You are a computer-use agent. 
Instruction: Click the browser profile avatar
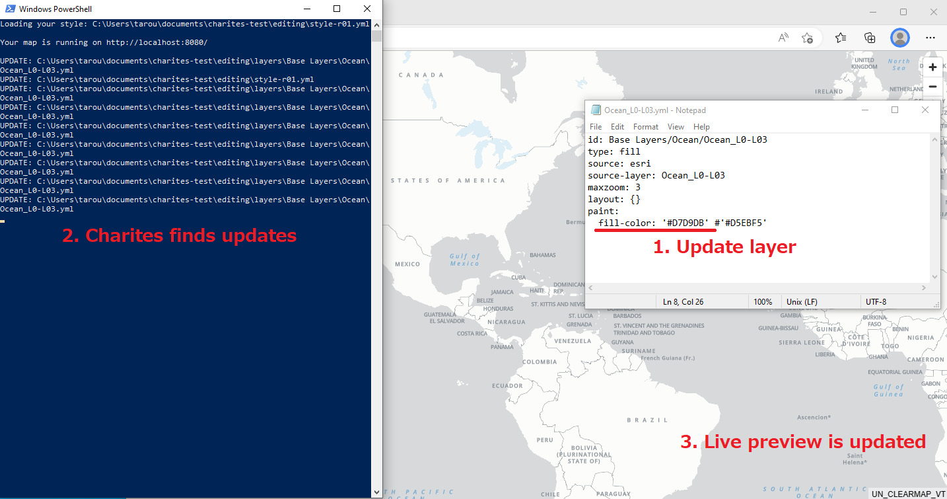(x=899, y=38)
